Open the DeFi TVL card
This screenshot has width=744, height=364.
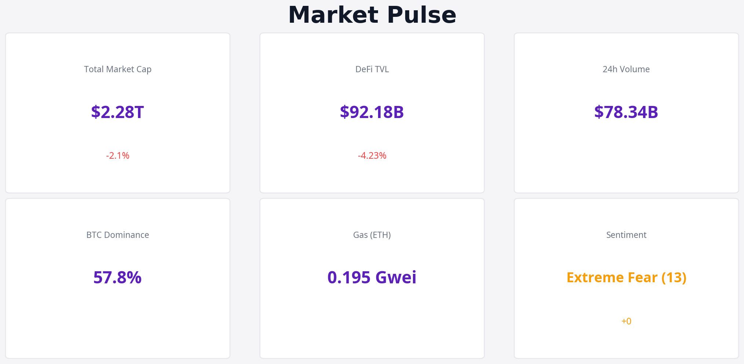(372, 176)
